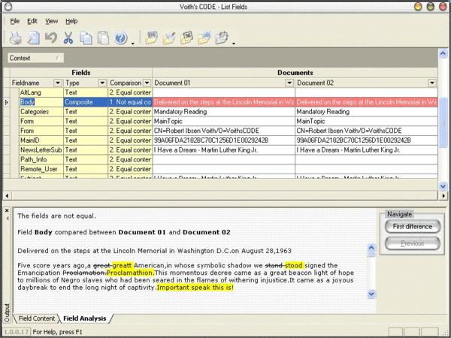Select the Path_Info fieldname cell
This screenshot has height=338, width=451.
click(x=41, y=159)
